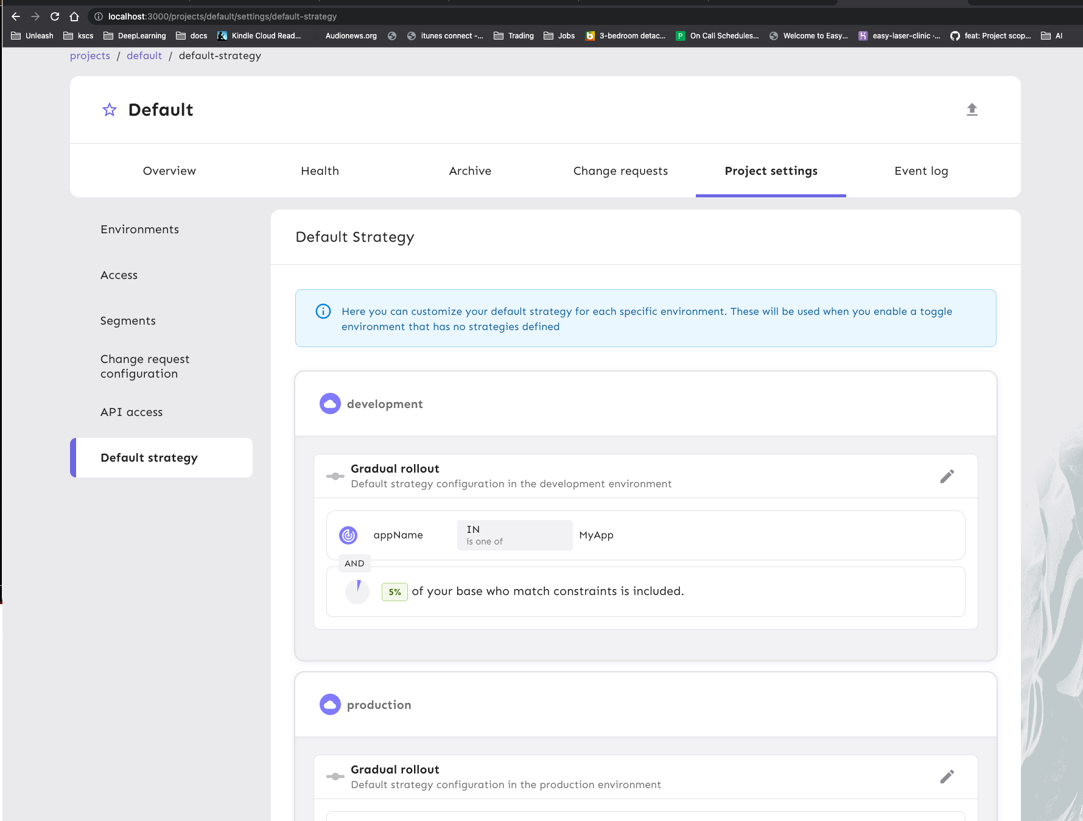Click the default-strategy breadcrumb text
Screen dimensions: 1083x821
[220, 56]
